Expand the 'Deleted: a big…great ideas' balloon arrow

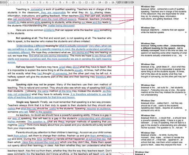tap(186, 76)
